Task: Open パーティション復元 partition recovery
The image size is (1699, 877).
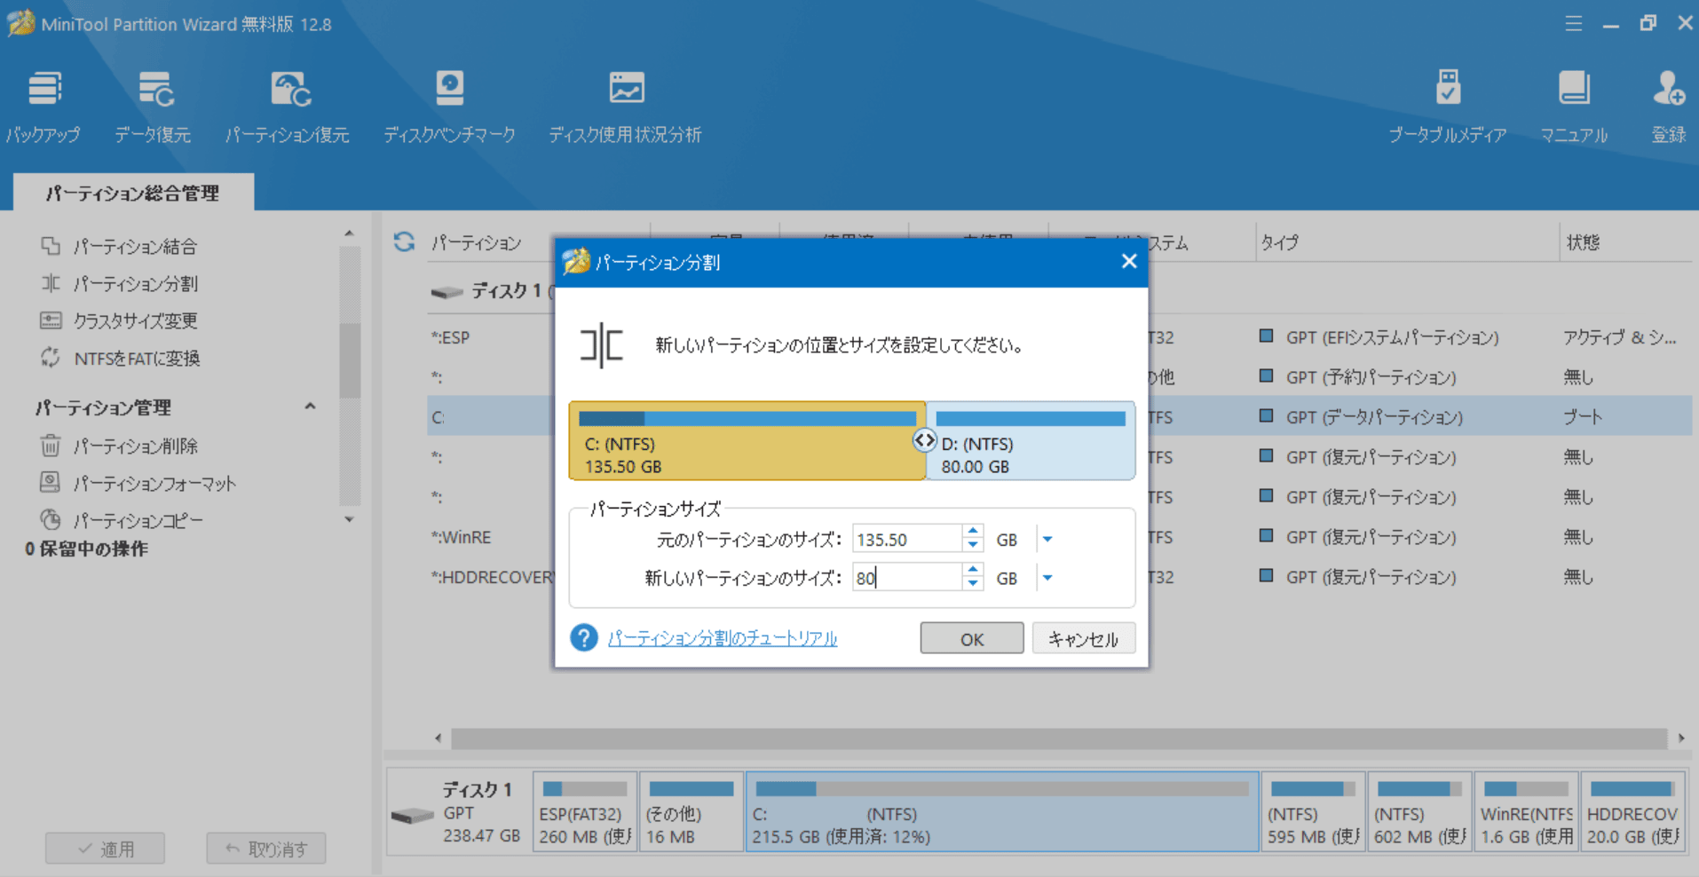Action: click(287, 107)
